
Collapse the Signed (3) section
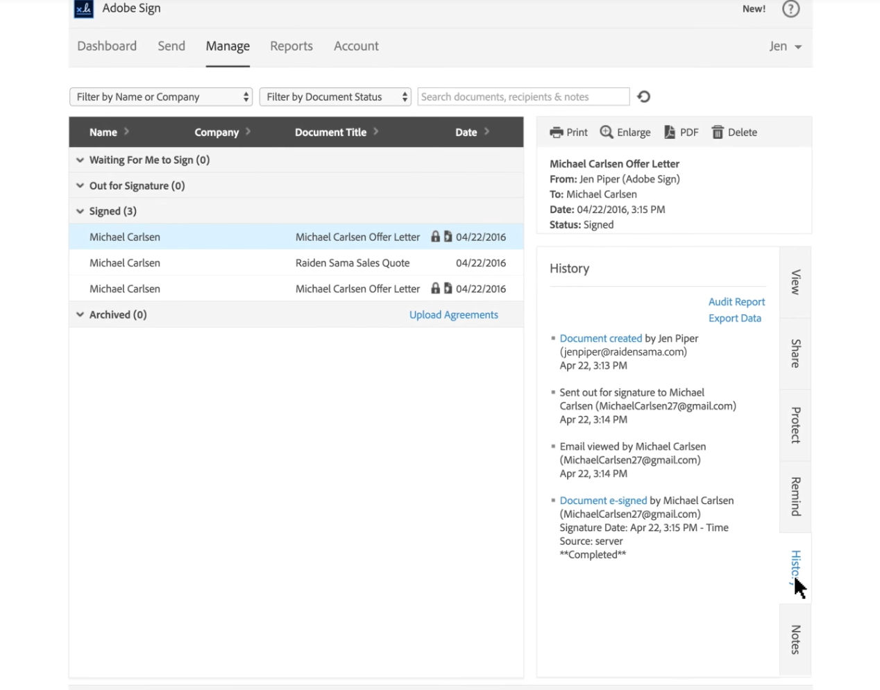coord(81,212)
